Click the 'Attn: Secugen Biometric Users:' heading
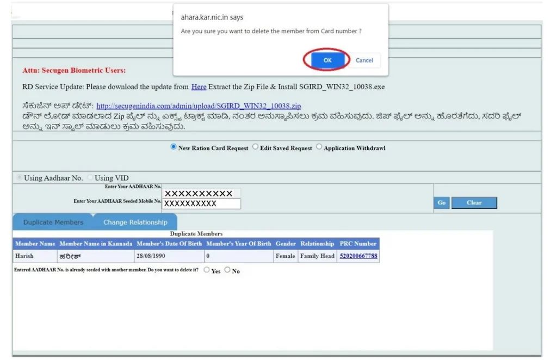This screenshot has height=360, width=557. tap(74, 70)
